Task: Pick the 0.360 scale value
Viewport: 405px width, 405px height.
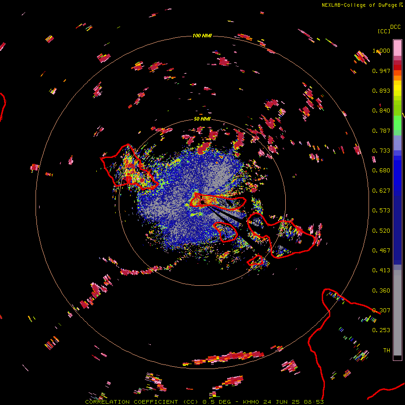Action: tap(381, 291)
